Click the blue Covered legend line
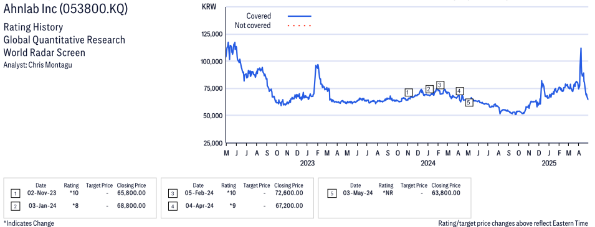The image size is (595, 227). [x=300, y=16]
